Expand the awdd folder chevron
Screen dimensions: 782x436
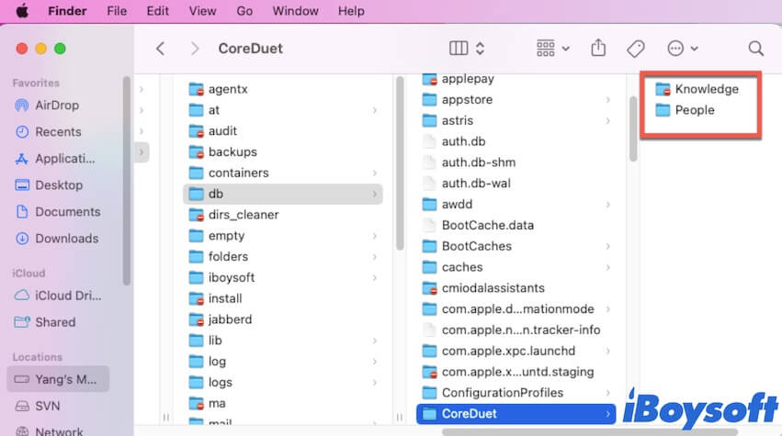tap(608, 205)
